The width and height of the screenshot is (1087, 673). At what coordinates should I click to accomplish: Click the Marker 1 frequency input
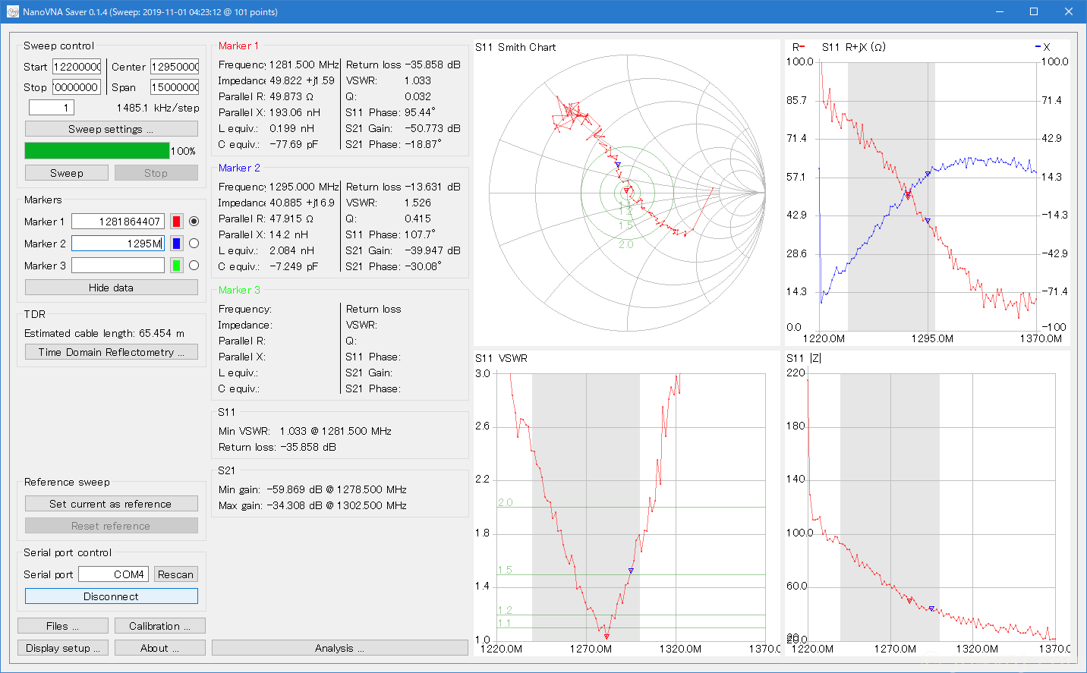coord(118,222)
